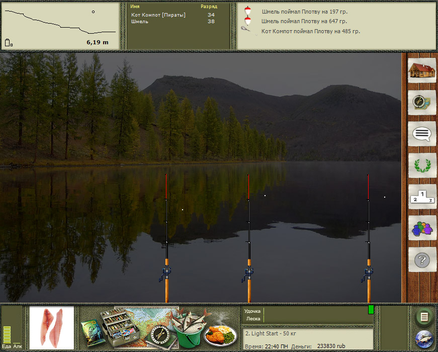Select the fish fillet bait thumbnail
The width and height of the screenshot is (438, 352).
click(52, 326)
